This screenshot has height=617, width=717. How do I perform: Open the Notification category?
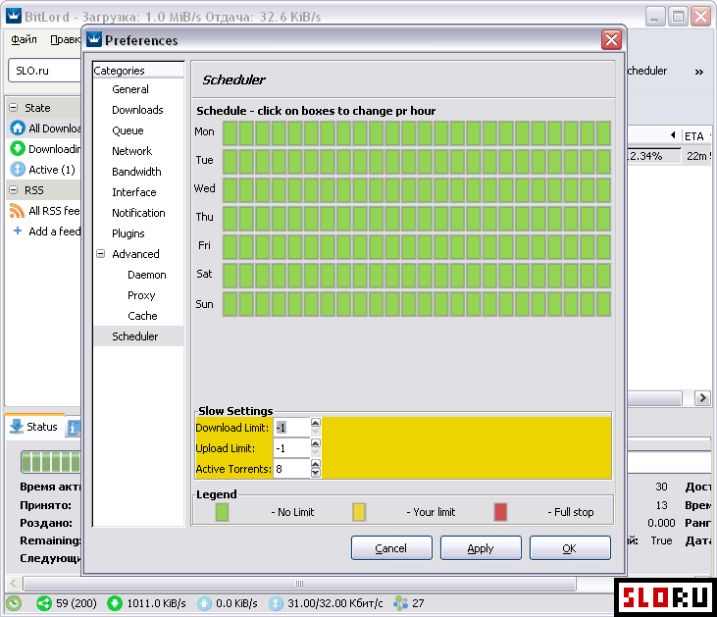[x=138, y=213]
